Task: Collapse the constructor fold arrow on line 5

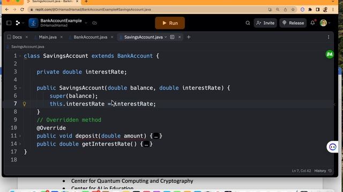Action: (20, 88)
